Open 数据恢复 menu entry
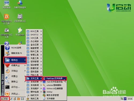Image resolution: width=134 pixels, height=101 pixels. click(x=34, y=68)
